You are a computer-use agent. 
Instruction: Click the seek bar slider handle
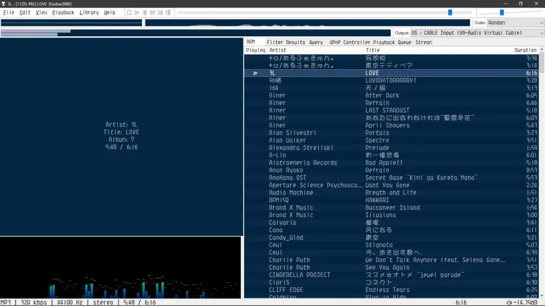(450, 13)
